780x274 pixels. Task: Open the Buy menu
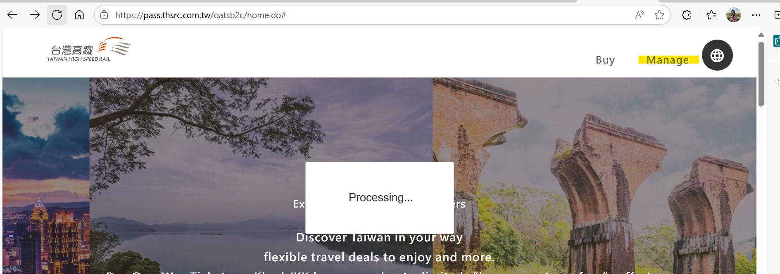[605, 60]
